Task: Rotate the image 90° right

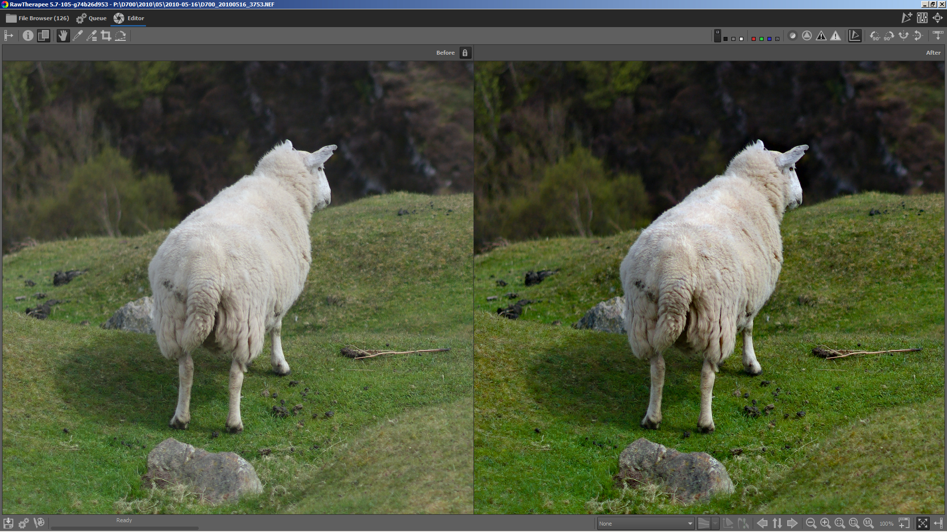Action: pos(889,35)
